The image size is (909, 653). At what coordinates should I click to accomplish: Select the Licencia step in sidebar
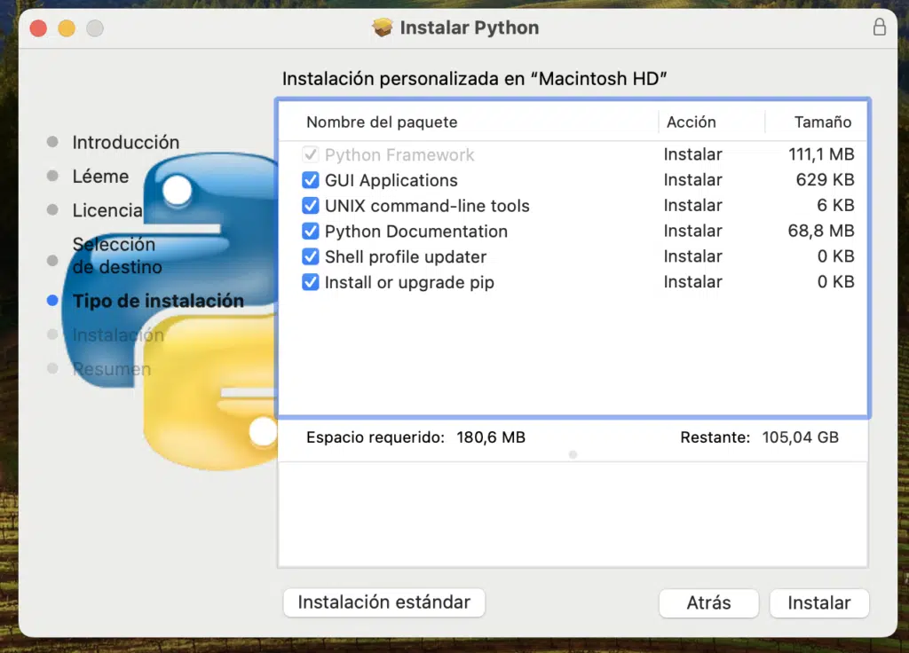107,210
